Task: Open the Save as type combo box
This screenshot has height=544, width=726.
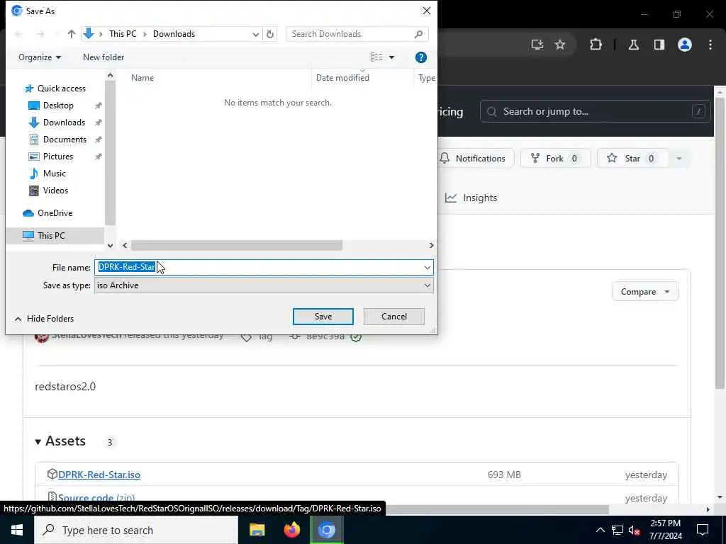Action: click(x=264, y=285)
